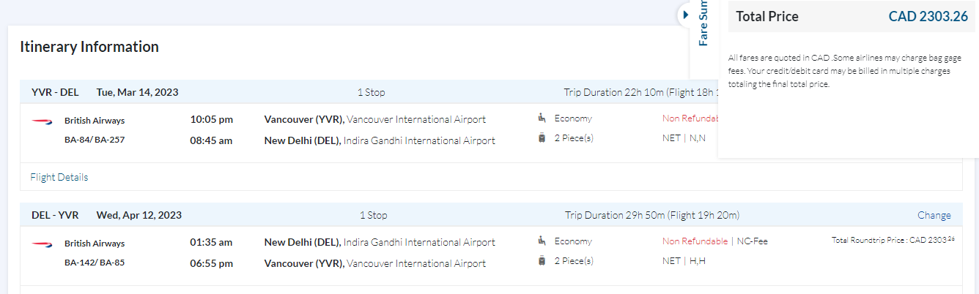Image resolution: width=979 pixels, height=294 pixels.
Task: Click the BA-142/ BA-85 flight number
Action: [x=95, y=263]
